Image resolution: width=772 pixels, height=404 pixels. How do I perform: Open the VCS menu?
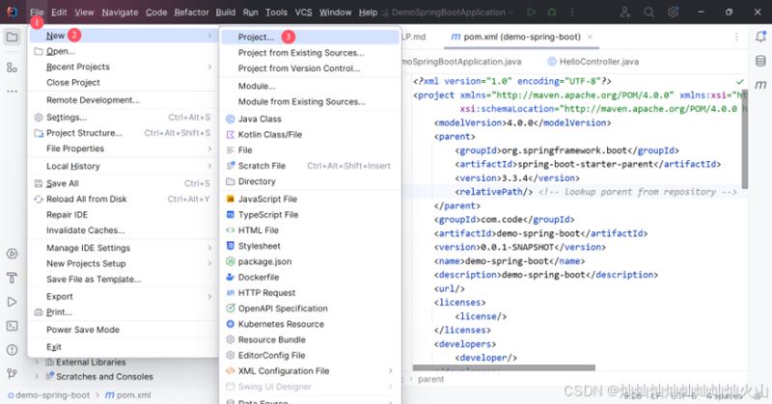[x=303, y=13]
